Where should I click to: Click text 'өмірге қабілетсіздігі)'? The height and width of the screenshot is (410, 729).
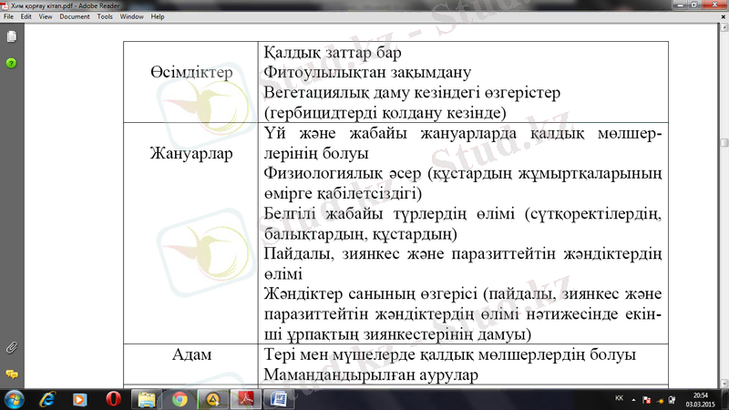tap(344, 193)
